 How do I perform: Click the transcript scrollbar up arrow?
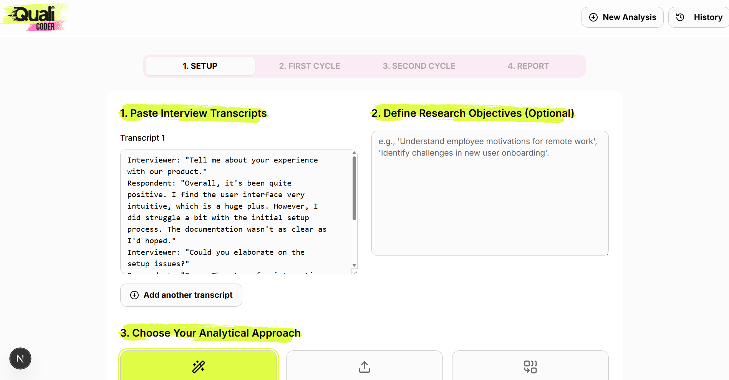click(354, 153)
